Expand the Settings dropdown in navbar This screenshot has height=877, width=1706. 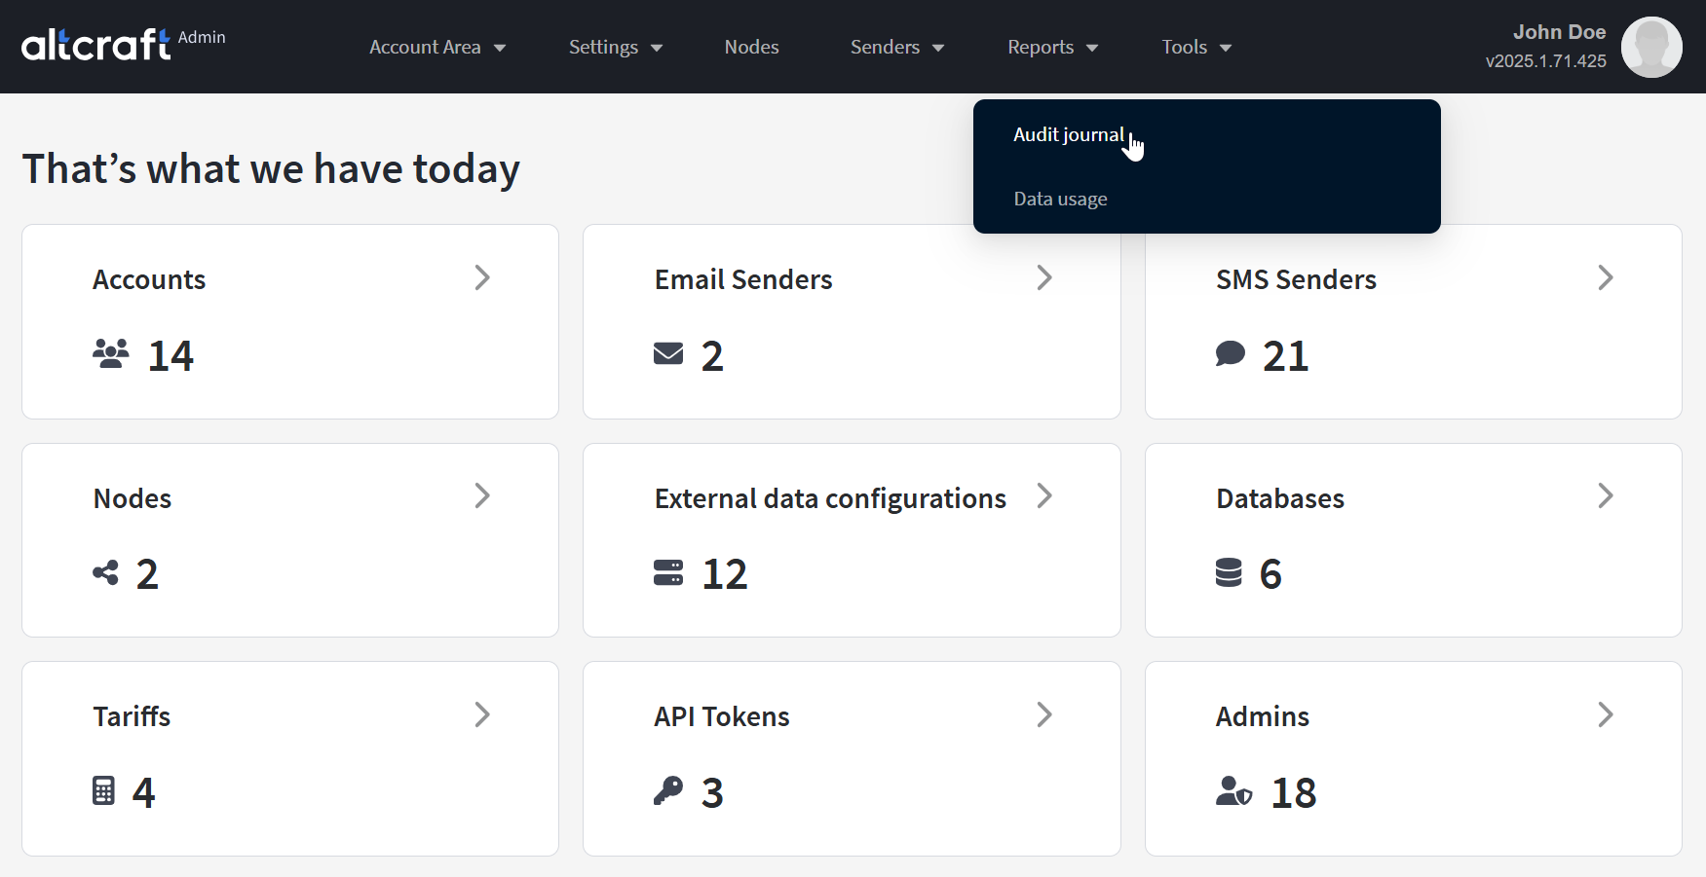(x=615, y=47)
